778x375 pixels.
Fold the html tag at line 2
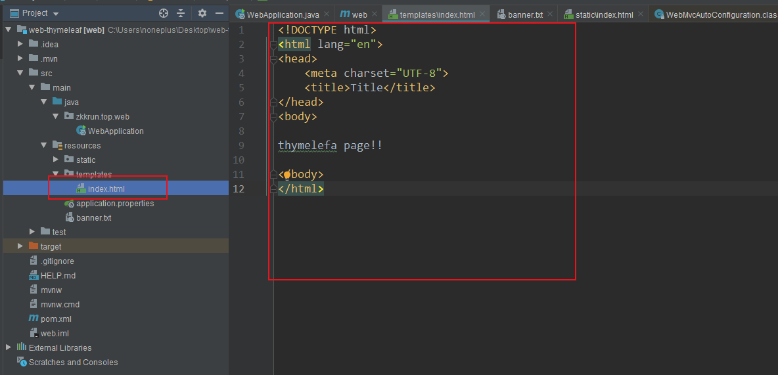(273, 45)
